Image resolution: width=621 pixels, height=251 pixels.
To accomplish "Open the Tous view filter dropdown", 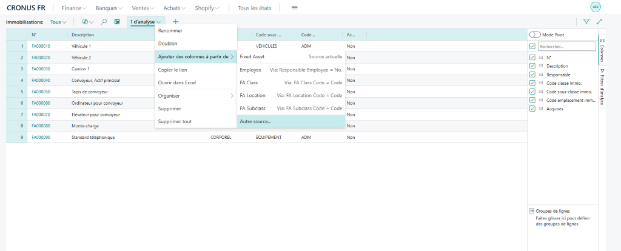I will (x=58, y=22).
